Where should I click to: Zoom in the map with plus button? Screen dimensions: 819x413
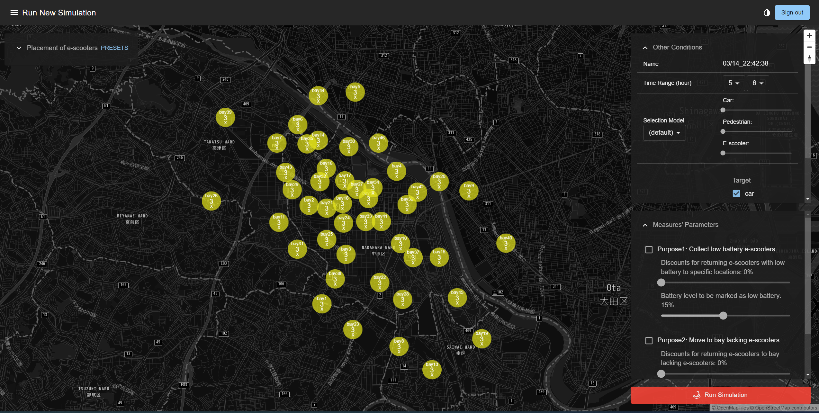click(x=809, y=35)
